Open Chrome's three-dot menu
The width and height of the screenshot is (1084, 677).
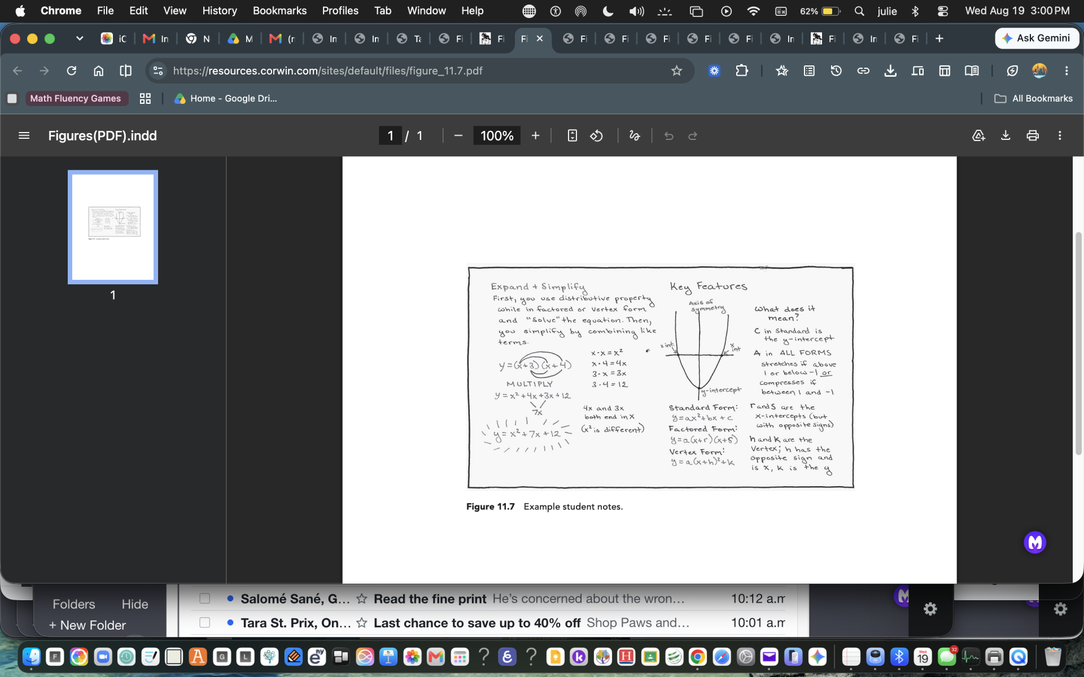pyautogui.click(x=1066, y=71)
